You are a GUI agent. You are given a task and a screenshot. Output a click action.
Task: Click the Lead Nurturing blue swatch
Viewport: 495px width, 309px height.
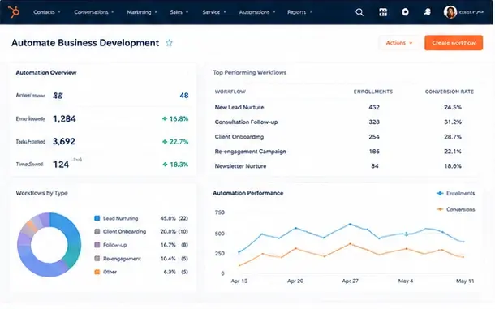point(97,218)
